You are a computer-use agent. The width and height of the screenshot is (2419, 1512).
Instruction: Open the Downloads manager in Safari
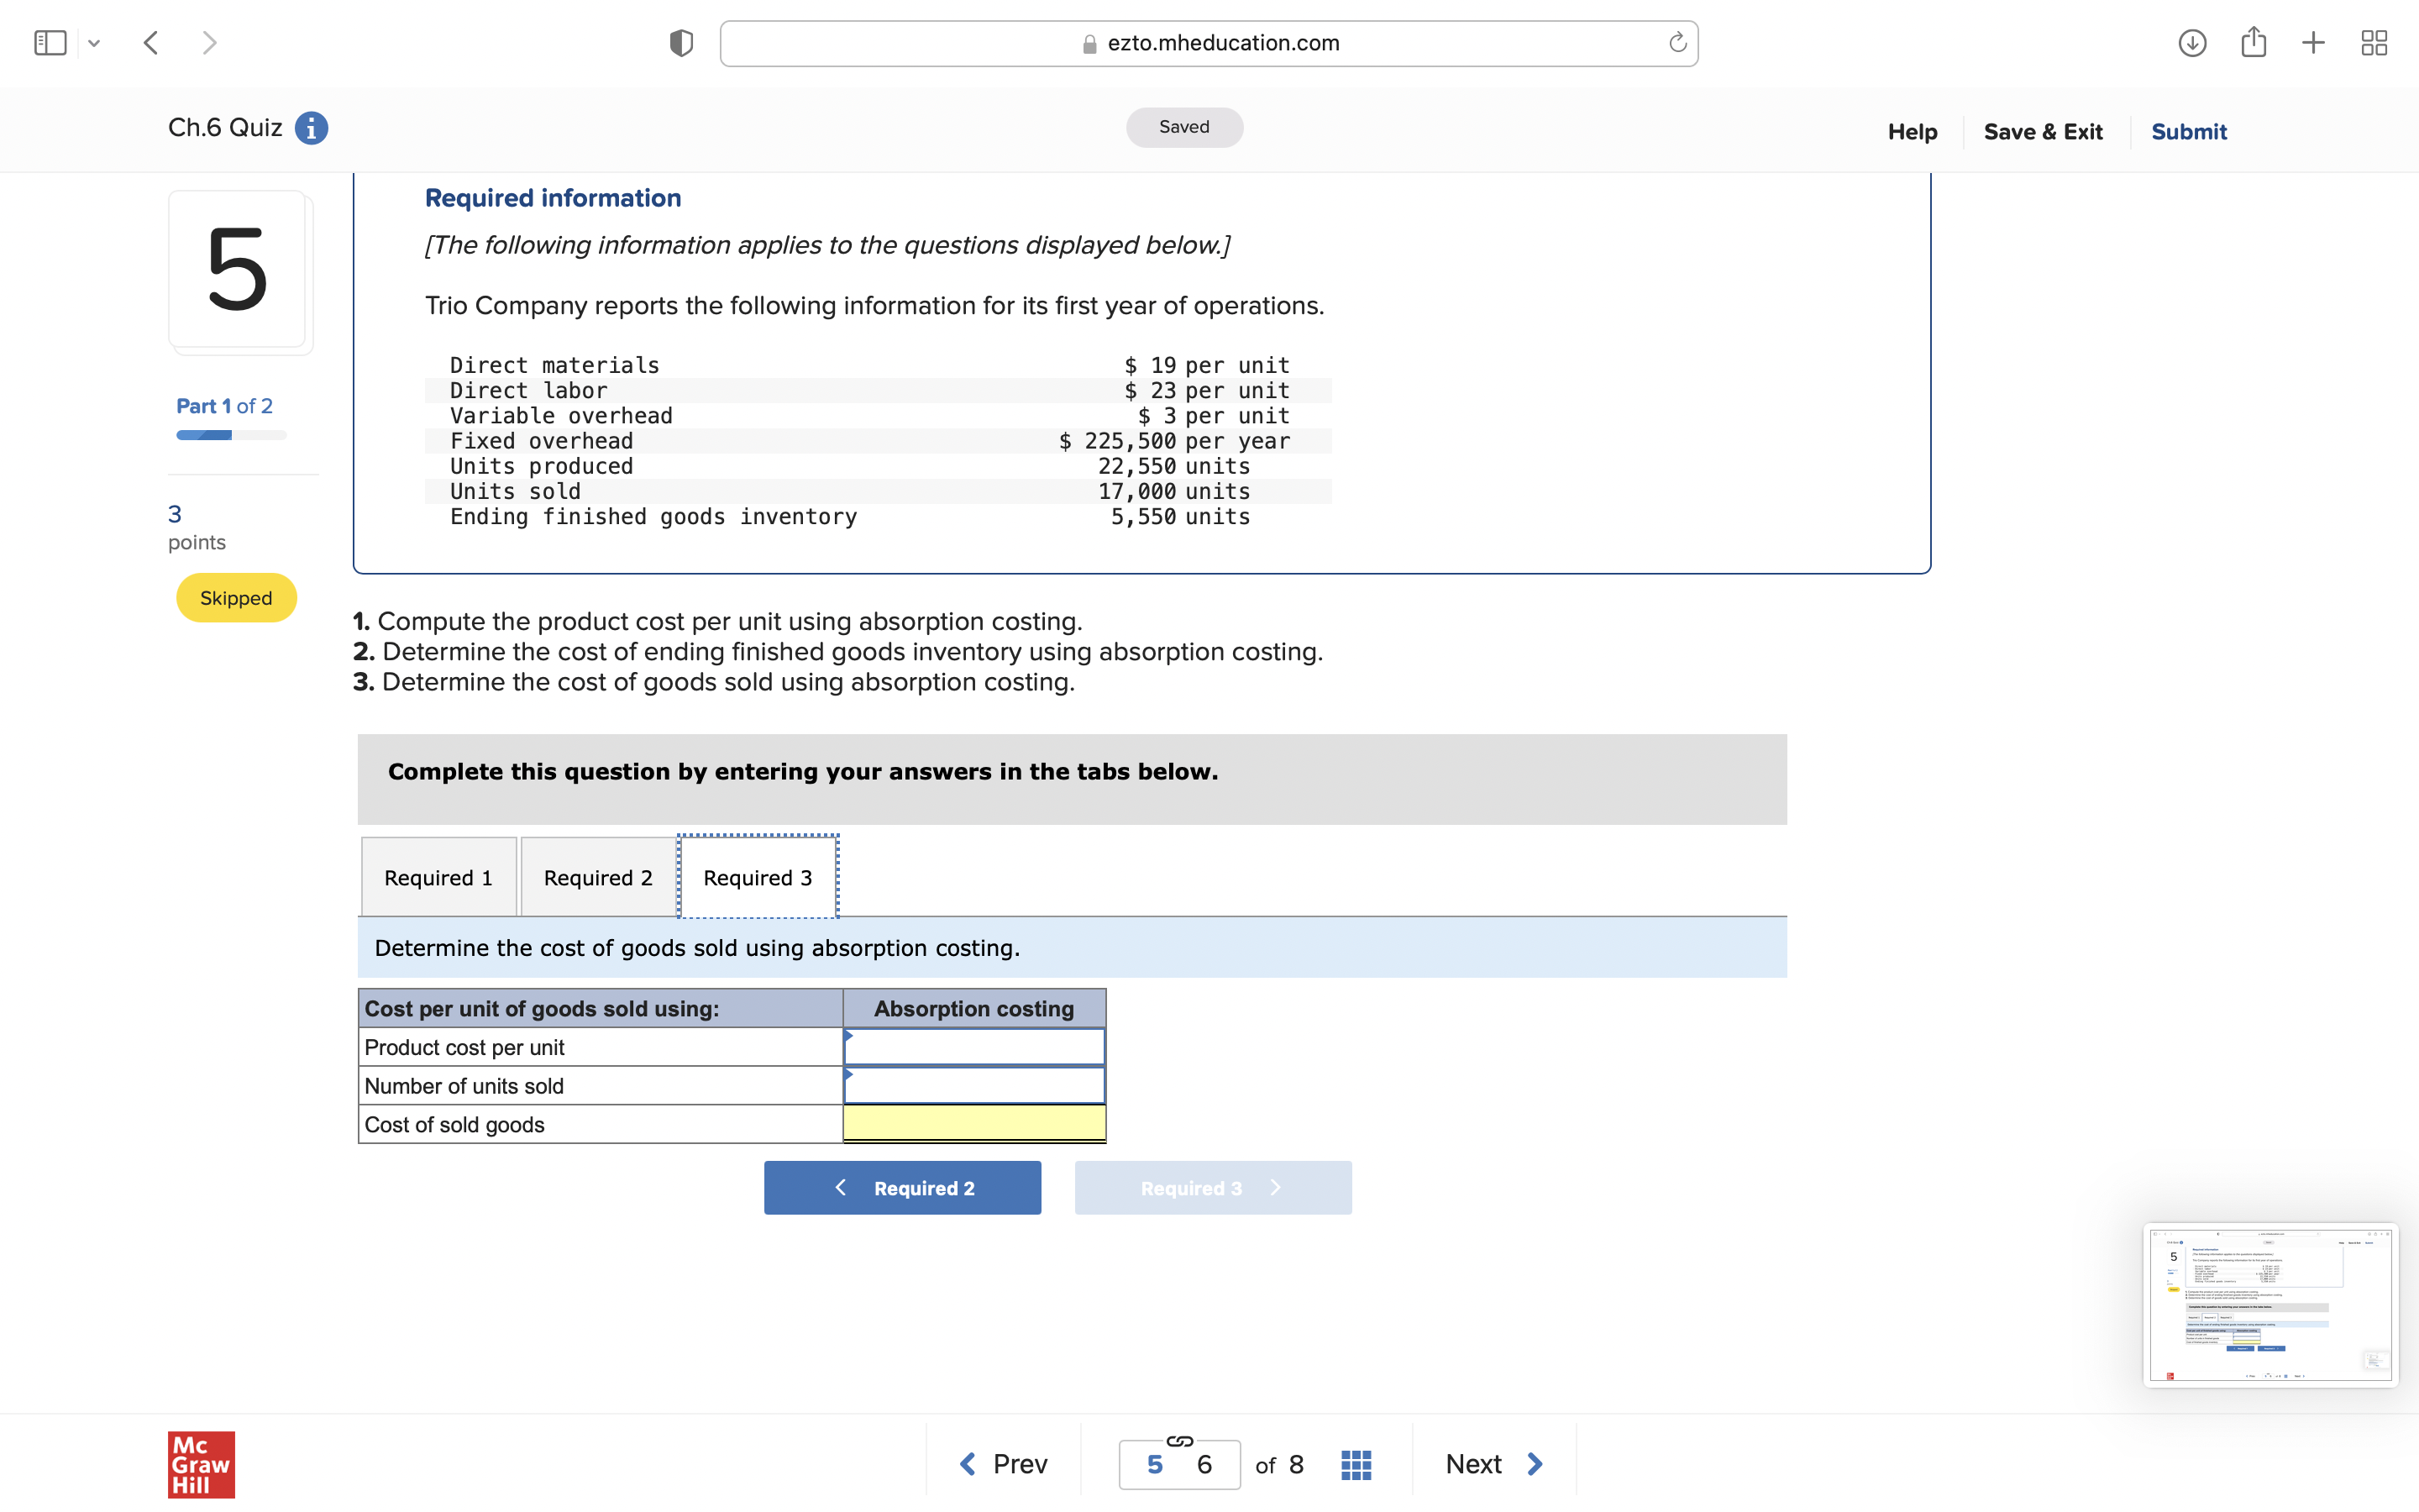2191,43
